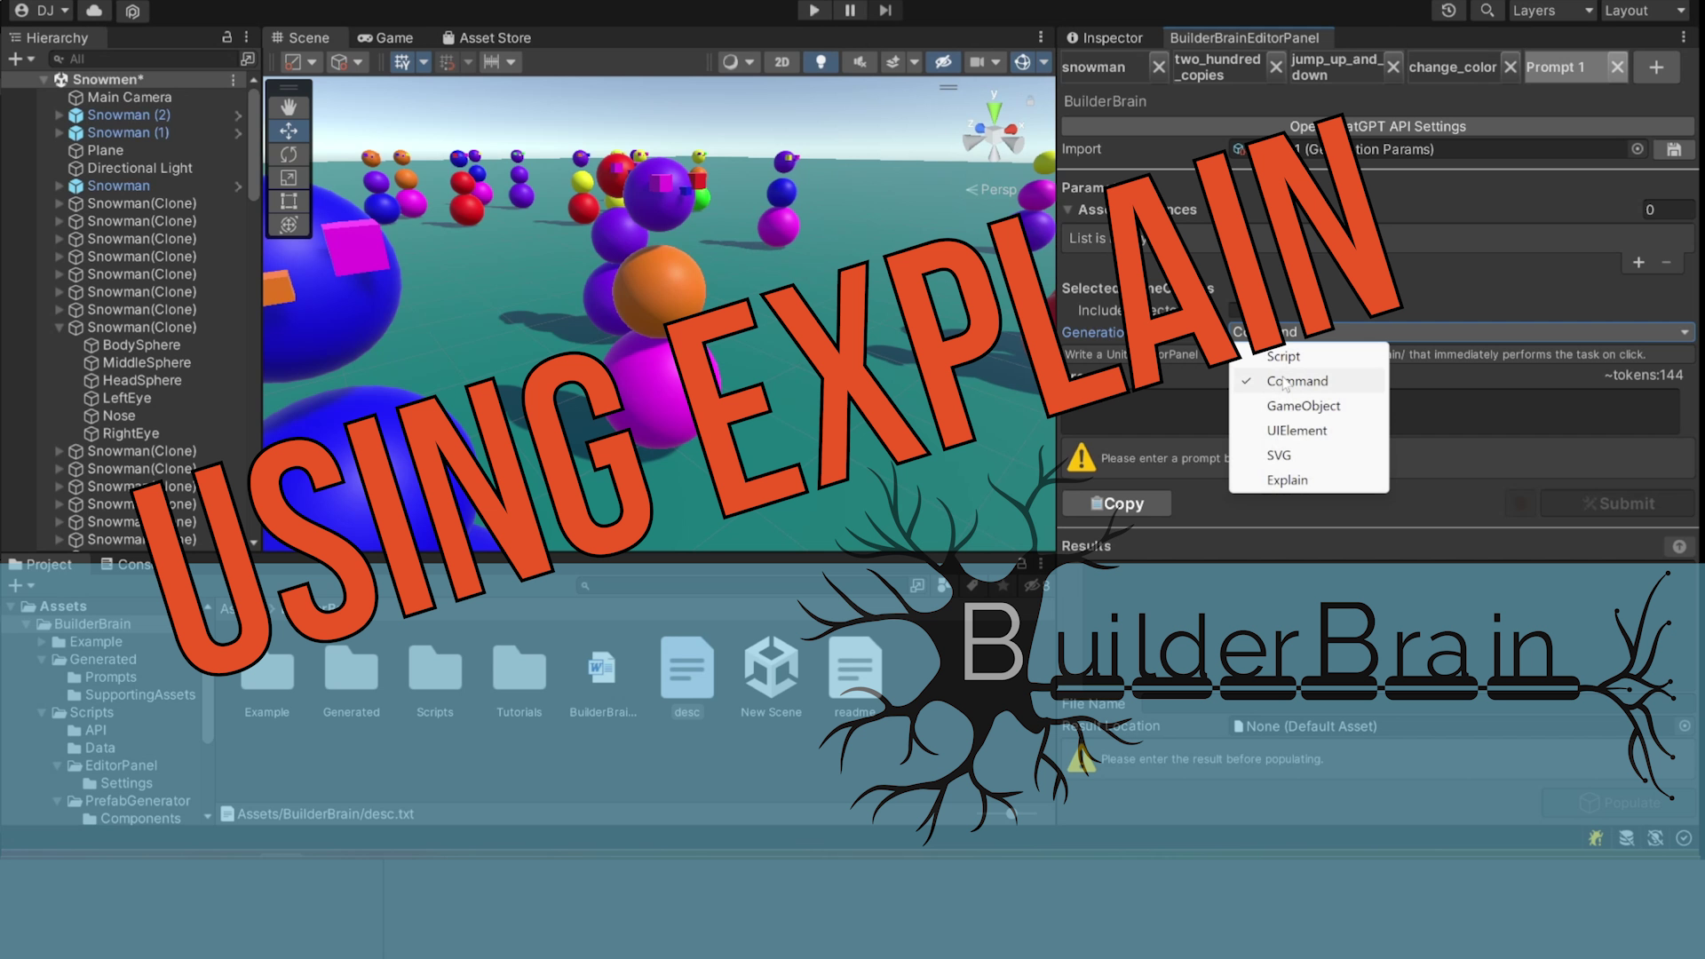Viewport: 1705px width, 959px height.
Task: Select the Rotate tool
Action: tap(289, 155)
